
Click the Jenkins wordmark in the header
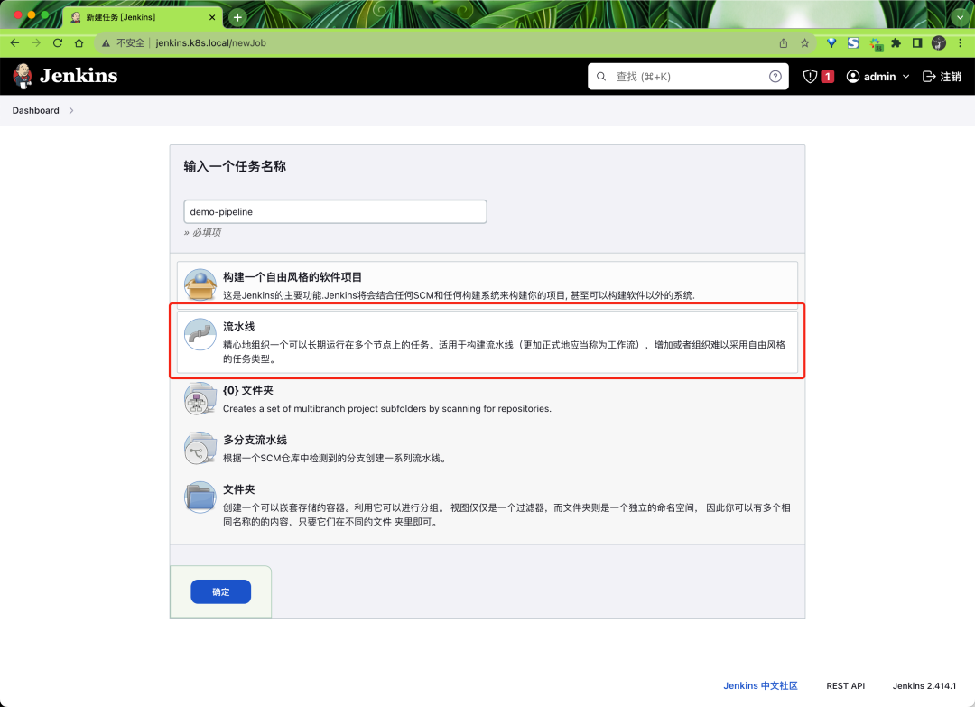click(x=79, y=76)
